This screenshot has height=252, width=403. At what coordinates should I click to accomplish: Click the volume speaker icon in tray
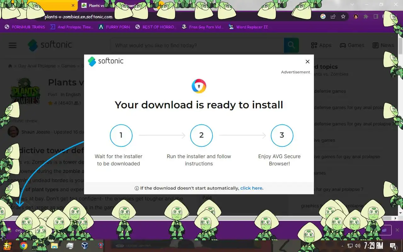pyautogui.click(x=357, y=246)
